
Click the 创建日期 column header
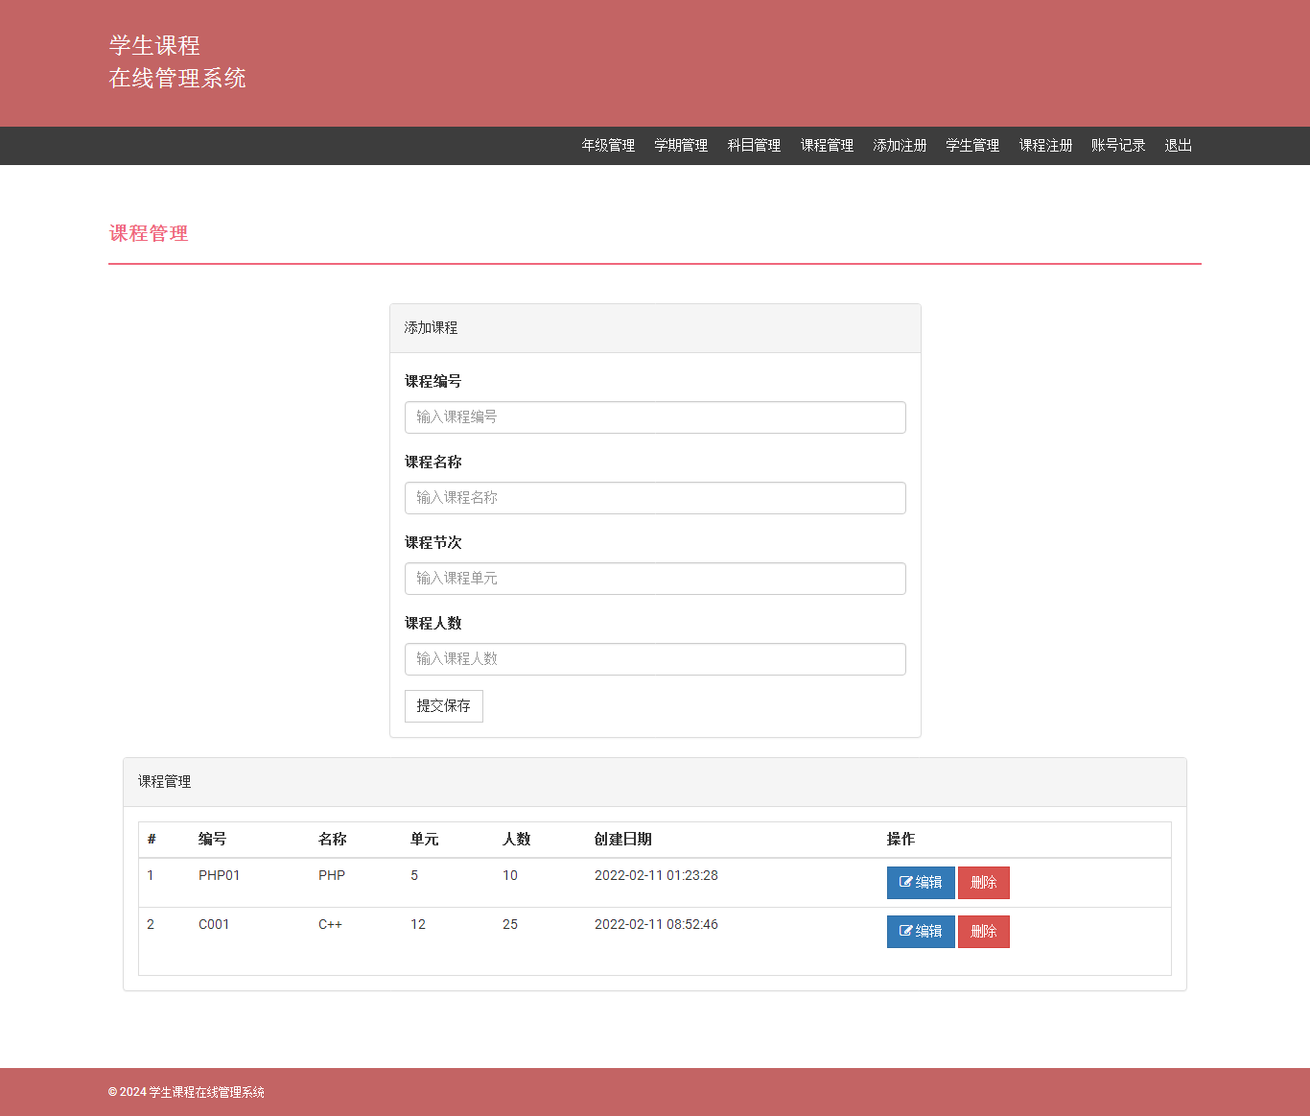tap(622, 840)
